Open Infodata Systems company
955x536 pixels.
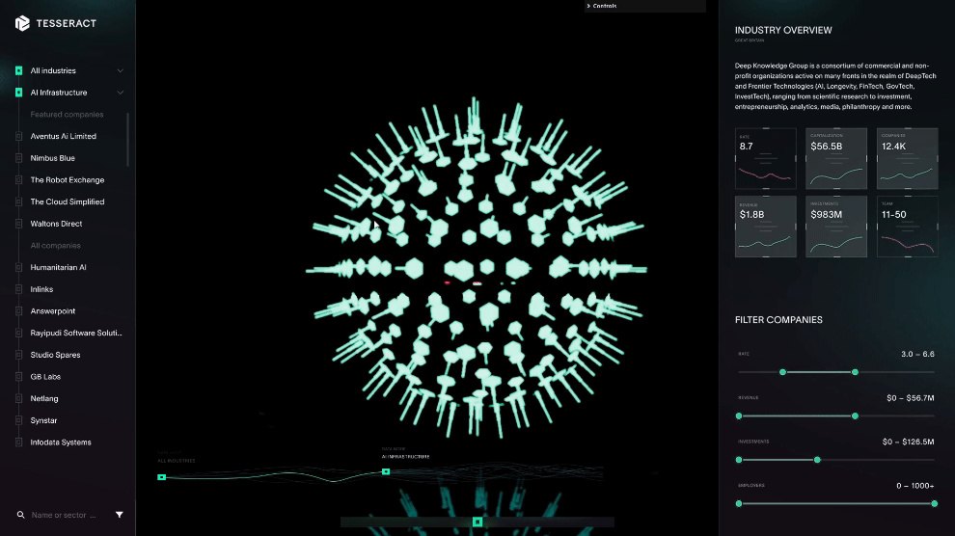61,442
